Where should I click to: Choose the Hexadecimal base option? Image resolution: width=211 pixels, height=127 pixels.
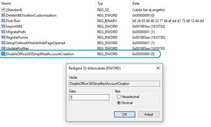pyautogui.click(x=119, y=96)
